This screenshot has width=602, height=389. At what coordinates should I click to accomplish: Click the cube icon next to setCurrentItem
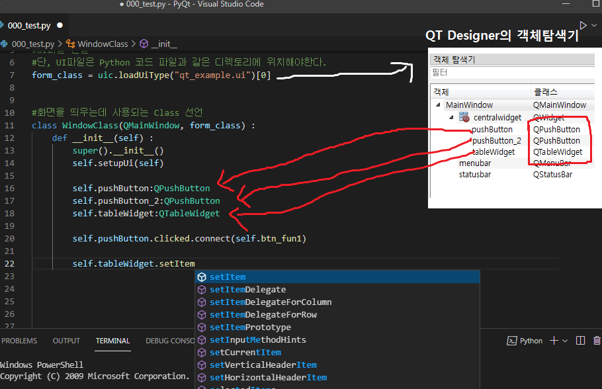202,353
